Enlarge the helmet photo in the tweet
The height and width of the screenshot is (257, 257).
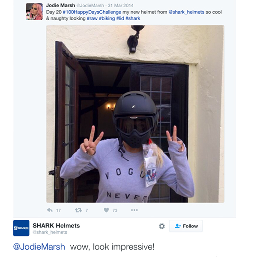[135, 114]
